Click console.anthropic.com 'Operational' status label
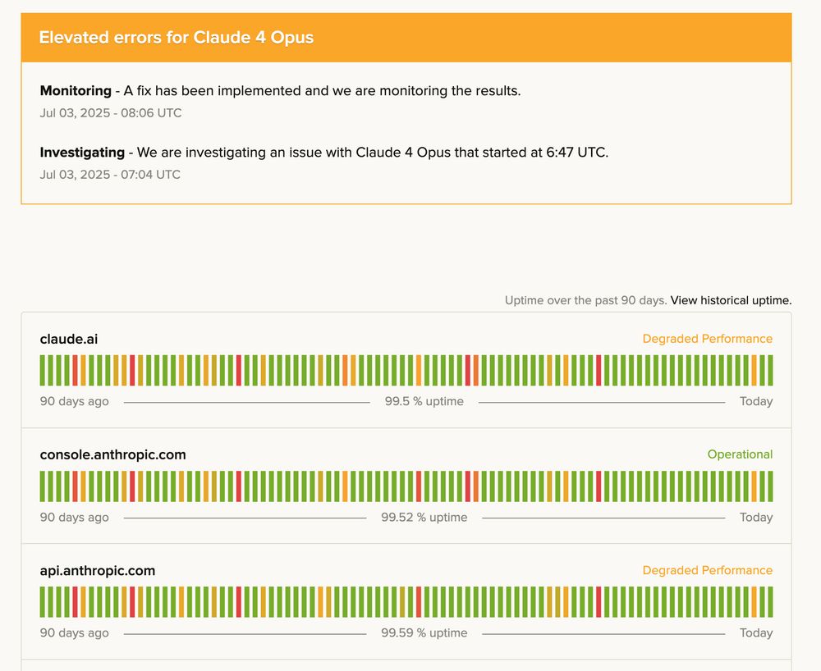The height and width of the screenshot is (671, 821). coord(740,454)
